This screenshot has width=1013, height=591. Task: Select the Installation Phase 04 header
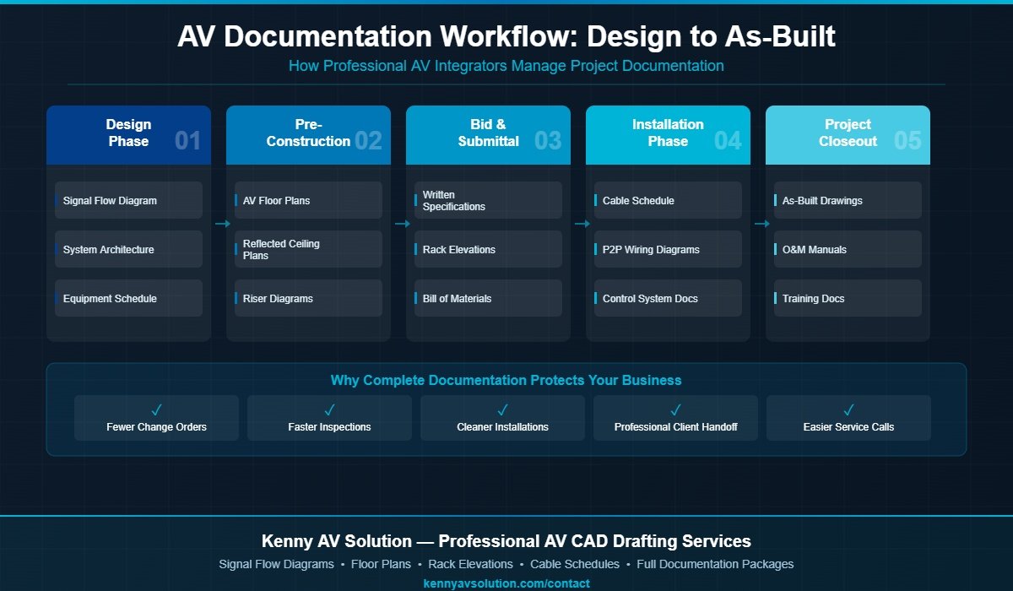tap(668, 134)
